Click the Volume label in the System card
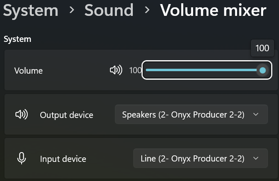279x181 pixels. click(x=29, y=71)
